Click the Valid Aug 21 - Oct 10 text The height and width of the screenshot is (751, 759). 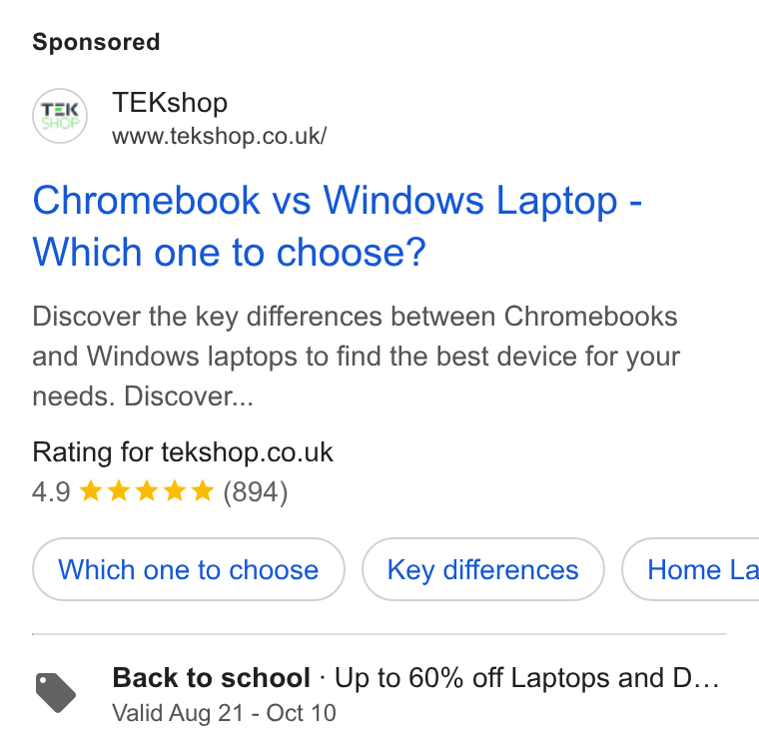click(224, 713)
